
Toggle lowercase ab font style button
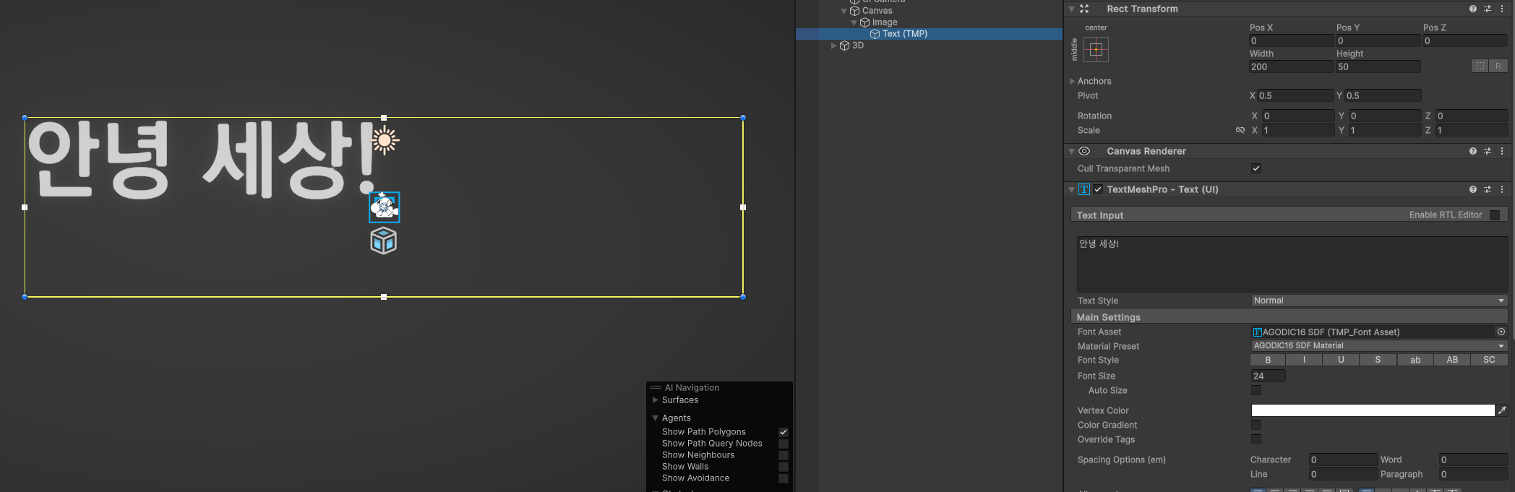click(1415, 360)
